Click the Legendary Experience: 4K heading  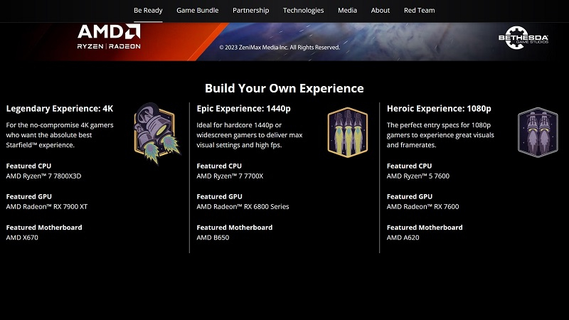pos(60,109)
